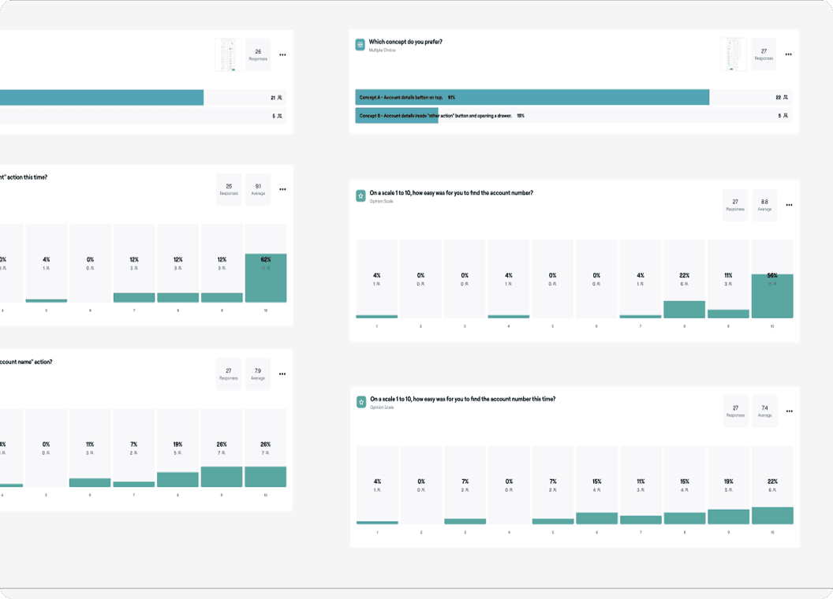Click 19% column for rating 9 in 7.4-average chart
This screenshot has width=833, height=599.
click(728, 485)
